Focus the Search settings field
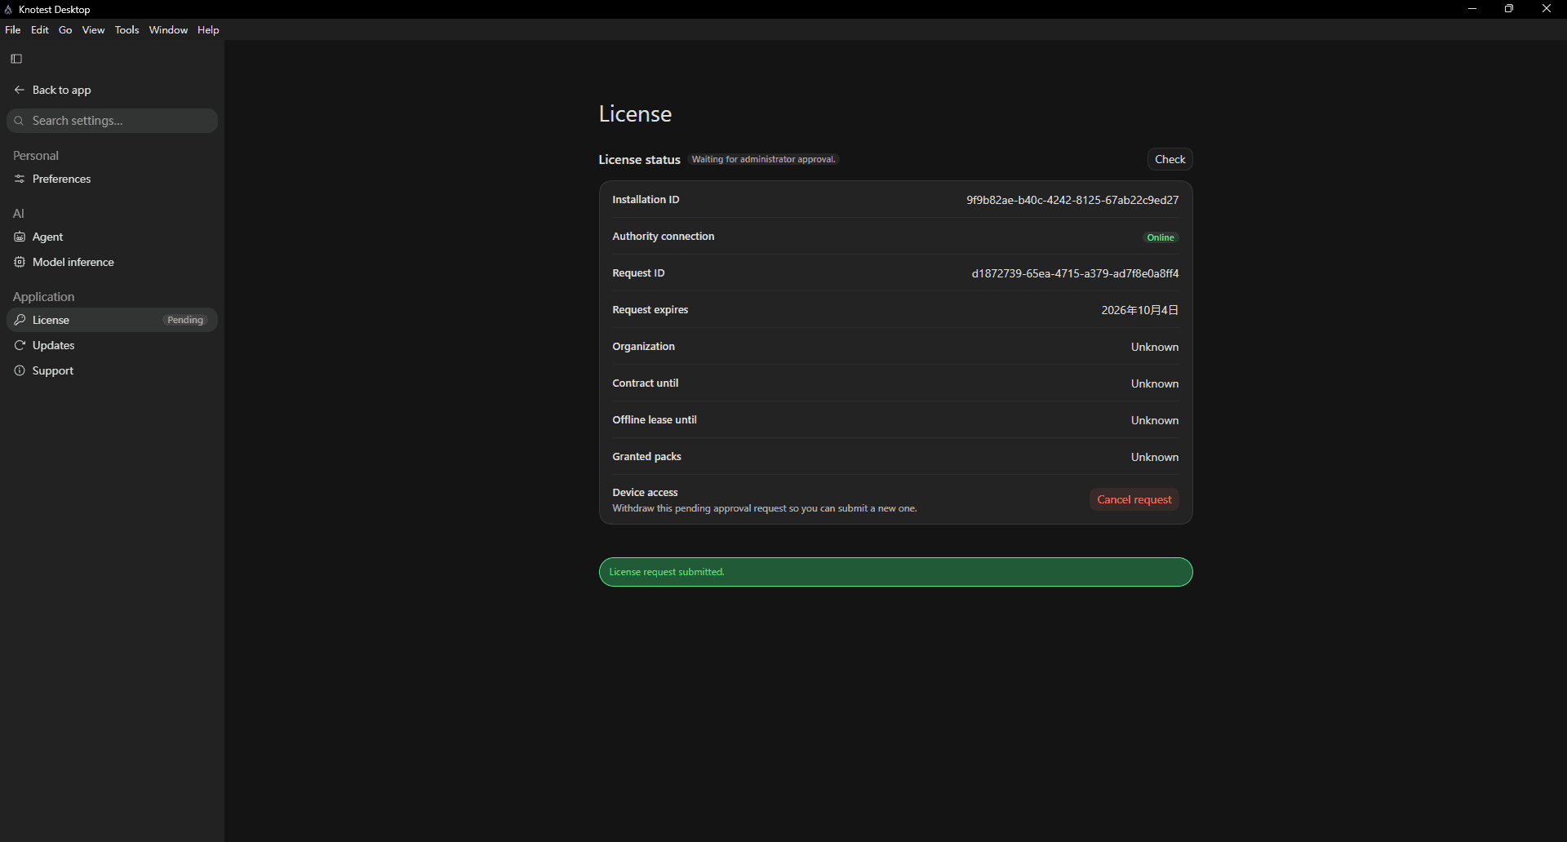The width and height of the screenshot is (1567, 842). (x=113, y=121)
